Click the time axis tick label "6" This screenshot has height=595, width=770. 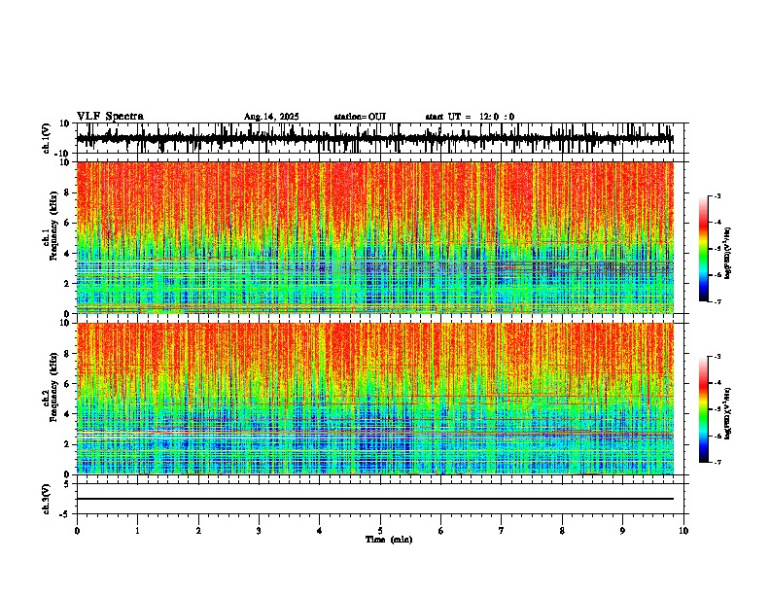pos(441,531)
